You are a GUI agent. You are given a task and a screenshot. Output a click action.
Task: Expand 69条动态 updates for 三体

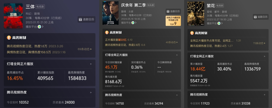pyautogui.click(x=85, y=49)
